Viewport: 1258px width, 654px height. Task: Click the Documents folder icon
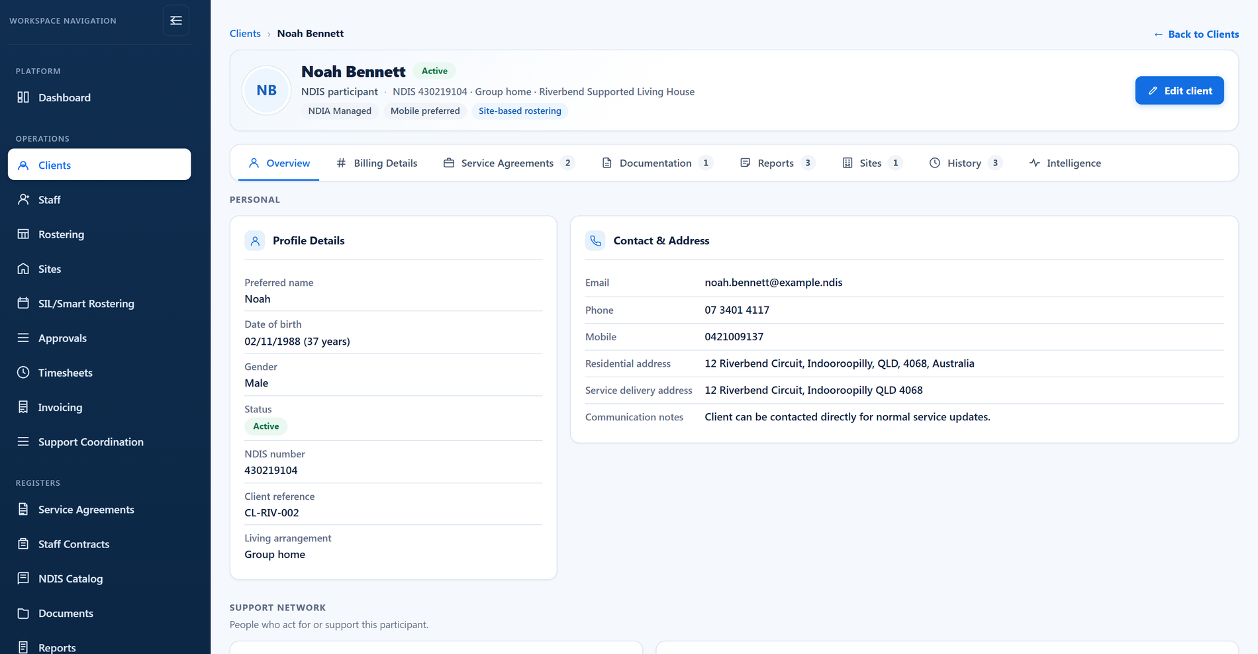23,613
